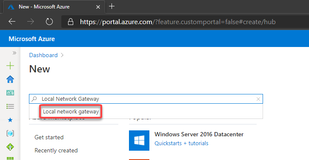Open Resource groups cube icon in sidebar

click(10, 133)
